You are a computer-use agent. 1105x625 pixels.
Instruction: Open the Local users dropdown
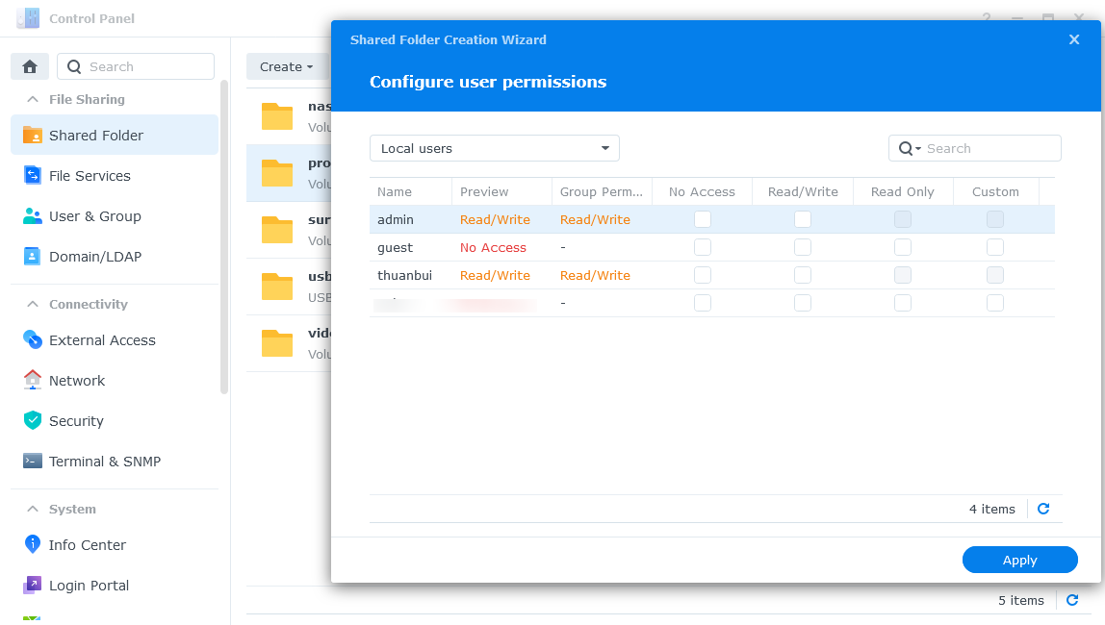[x=495, y=148]
